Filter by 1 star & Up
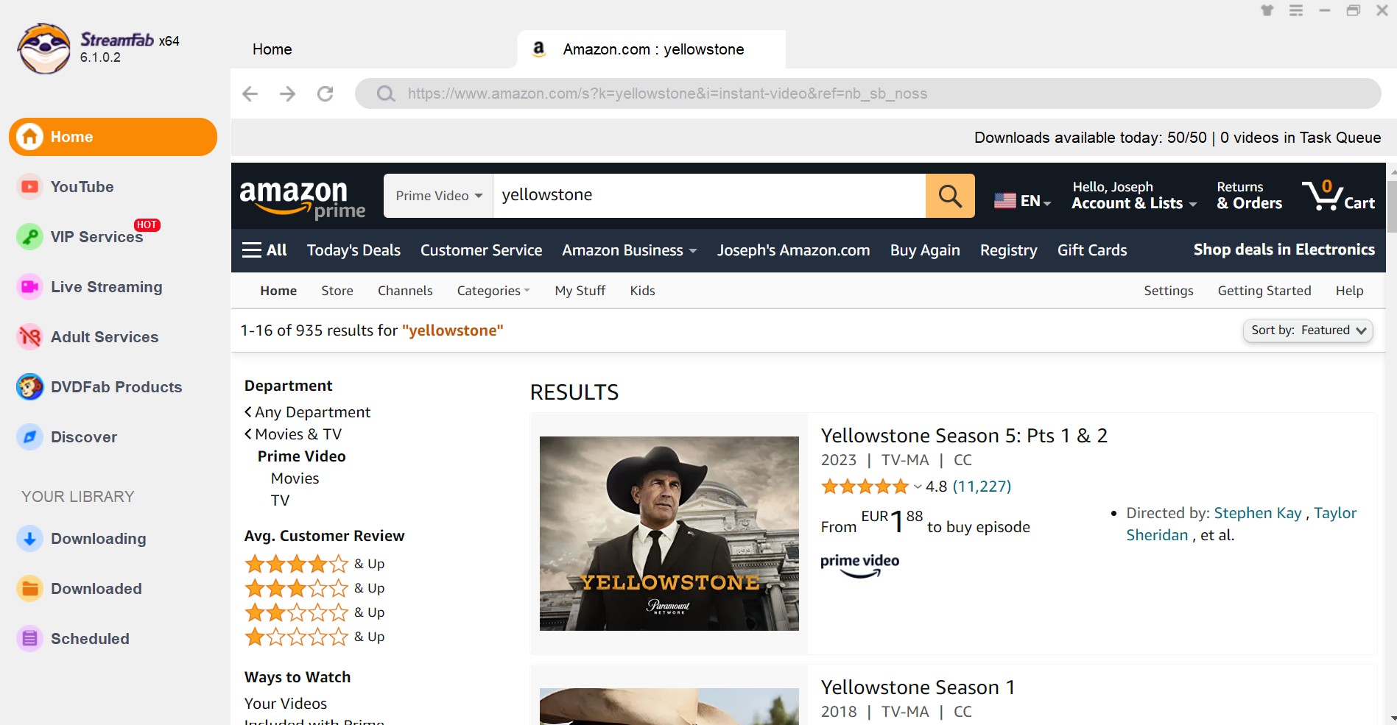This screenshot has width=1397, height=725. click(x=314, y=637)
